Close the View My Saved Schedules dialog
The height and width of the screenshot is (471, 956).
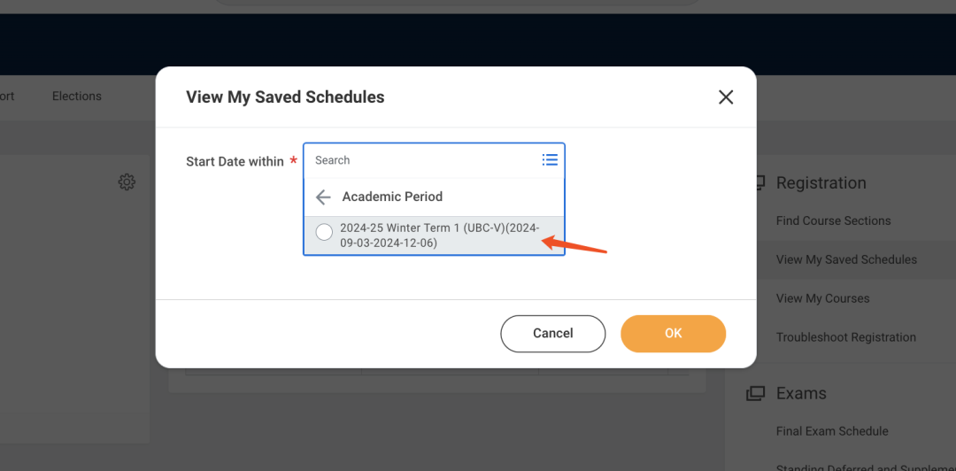tap(726, 97)
